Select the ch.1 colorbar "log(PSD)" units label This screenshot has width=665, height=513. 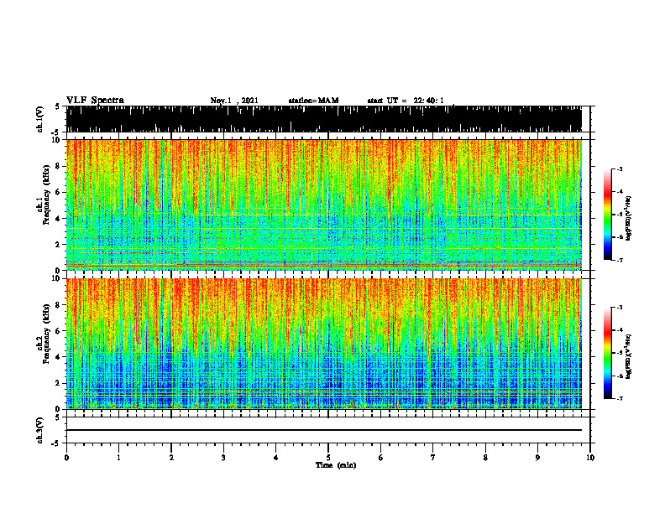[629, 219]
